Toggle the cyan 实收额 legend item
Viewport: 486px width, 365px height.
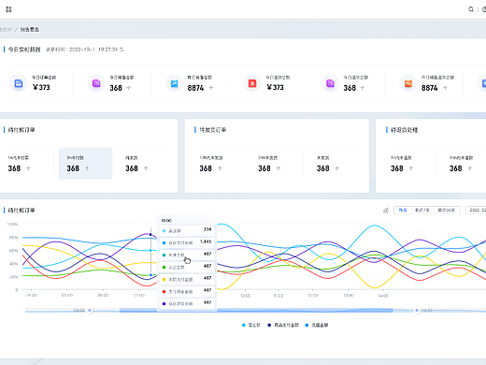pos(251,325)
